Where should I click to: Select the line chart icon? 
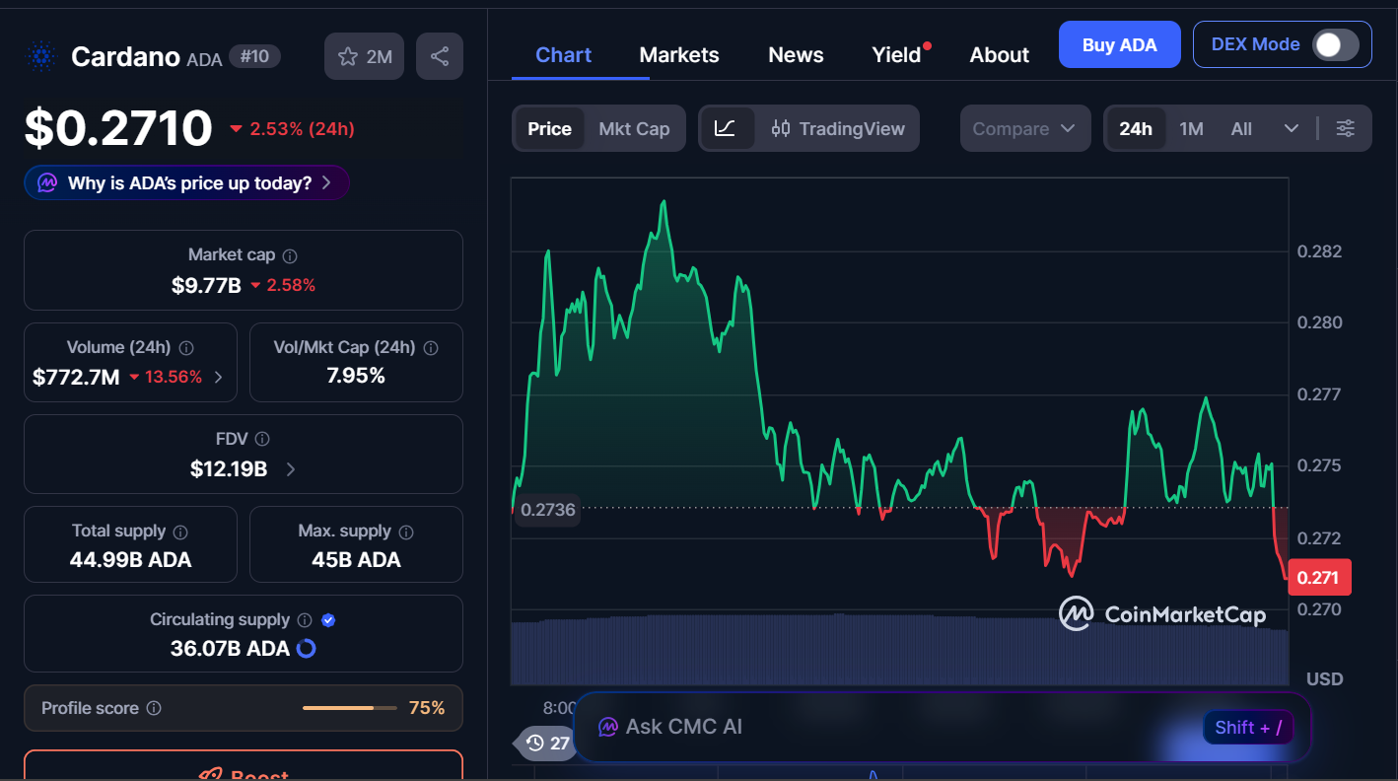click(x=726, y=128)
